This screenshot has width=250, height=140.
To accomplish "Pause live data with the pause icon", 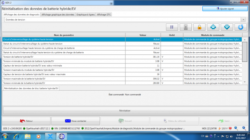I will point(172,27).
